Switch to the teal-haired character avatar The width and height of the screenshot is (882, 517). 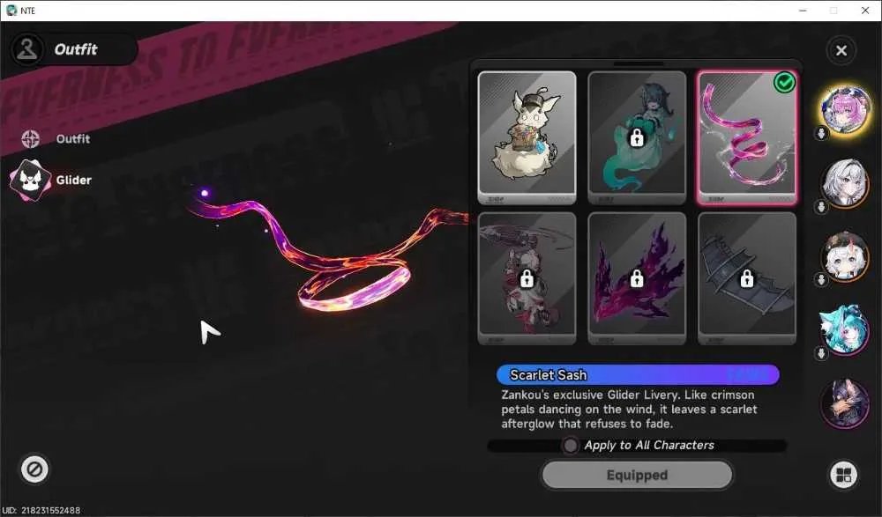tap(845, 330)
